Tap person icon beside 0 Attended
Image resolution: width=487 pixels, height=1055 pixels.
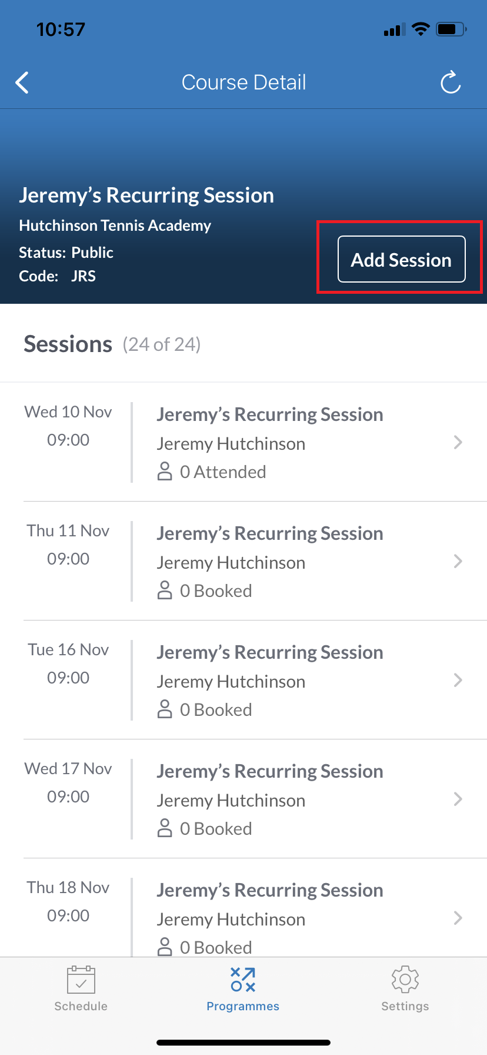(x=165, y=472)
